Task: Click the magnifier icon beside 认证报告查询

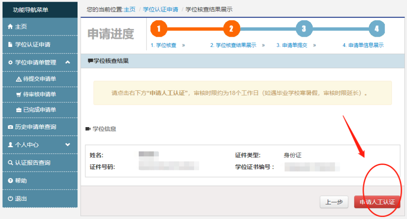Action: [x=10, y=163]
